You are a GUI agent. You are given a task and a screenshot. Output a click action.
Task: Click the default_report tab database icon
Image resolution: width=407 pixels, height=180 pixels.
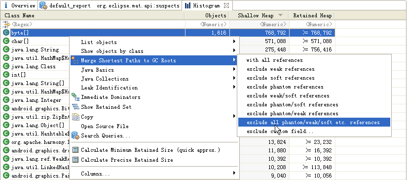(43, 6)
